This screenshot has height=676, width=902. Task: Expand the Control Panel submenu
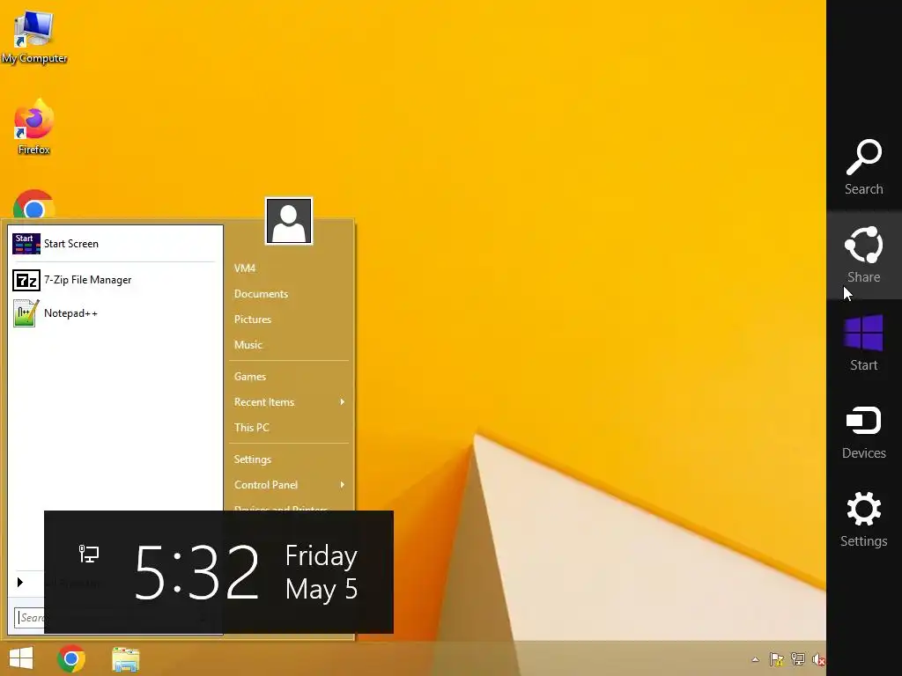point(289,485)
